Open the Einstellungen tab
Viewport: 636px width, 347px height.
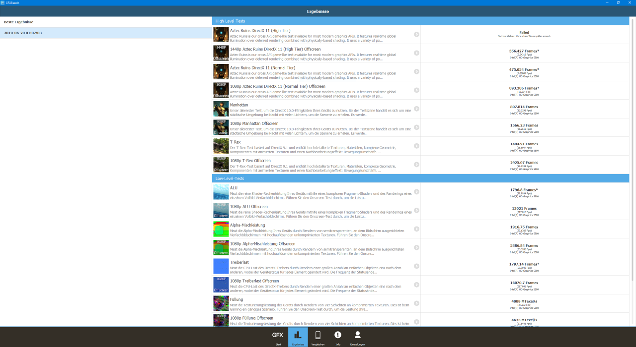[357, 337]
